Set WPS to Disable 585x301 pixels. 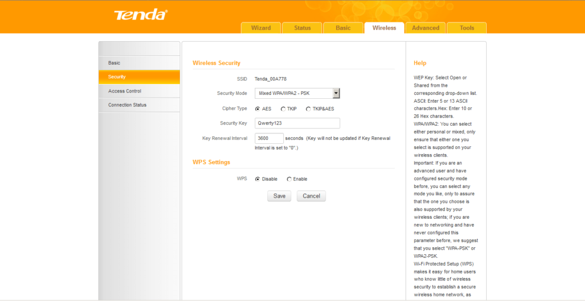[x=258, y=179]
